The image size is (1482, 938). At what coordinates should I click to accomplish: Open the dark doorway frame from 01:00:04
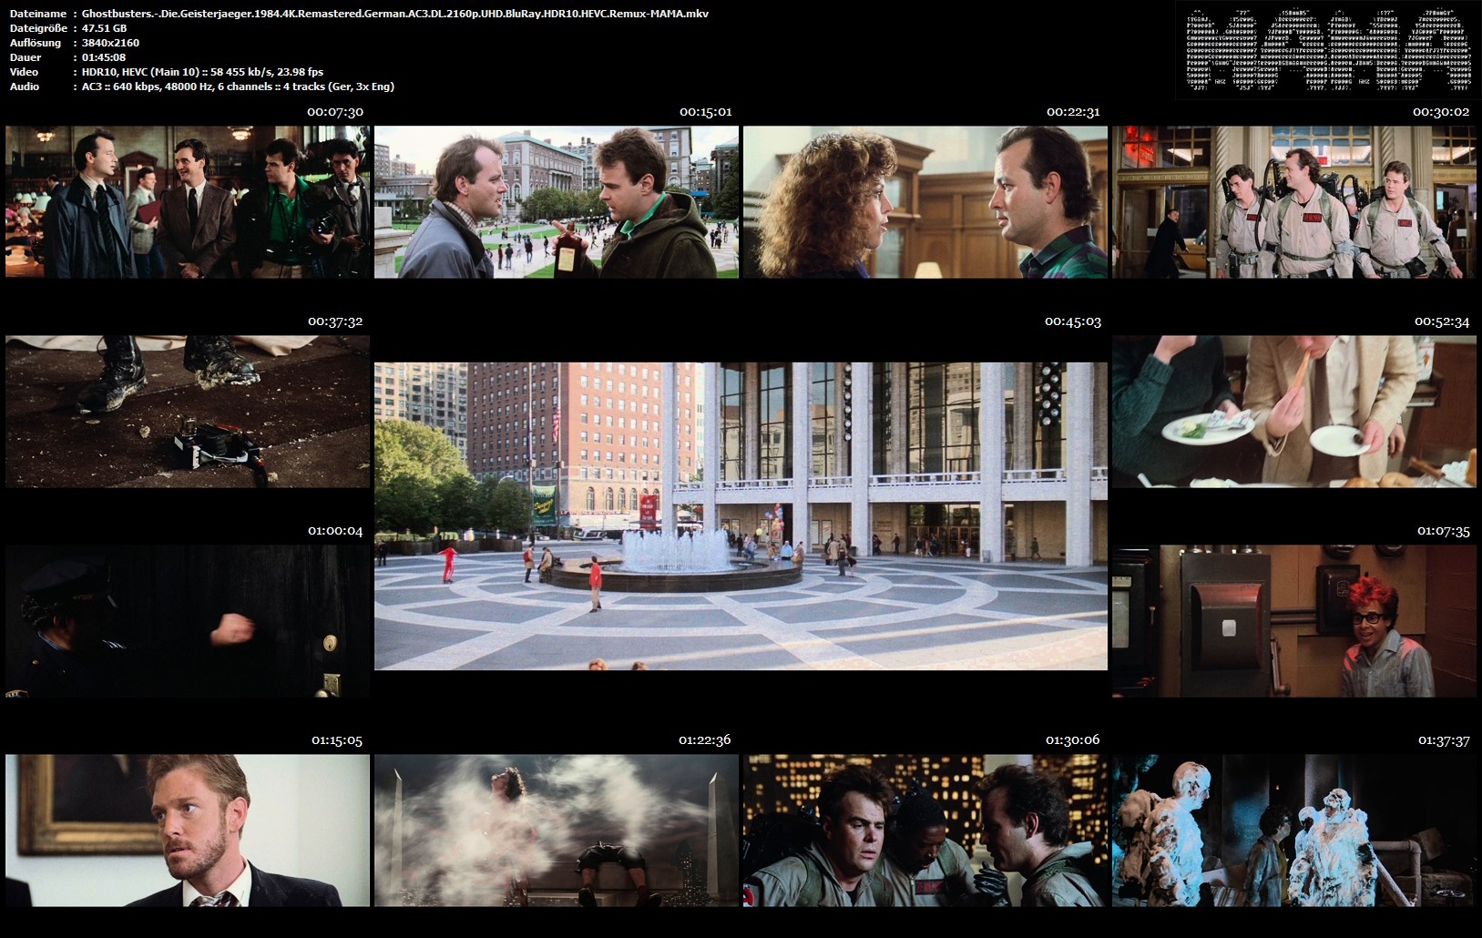[x=188, y=621]
